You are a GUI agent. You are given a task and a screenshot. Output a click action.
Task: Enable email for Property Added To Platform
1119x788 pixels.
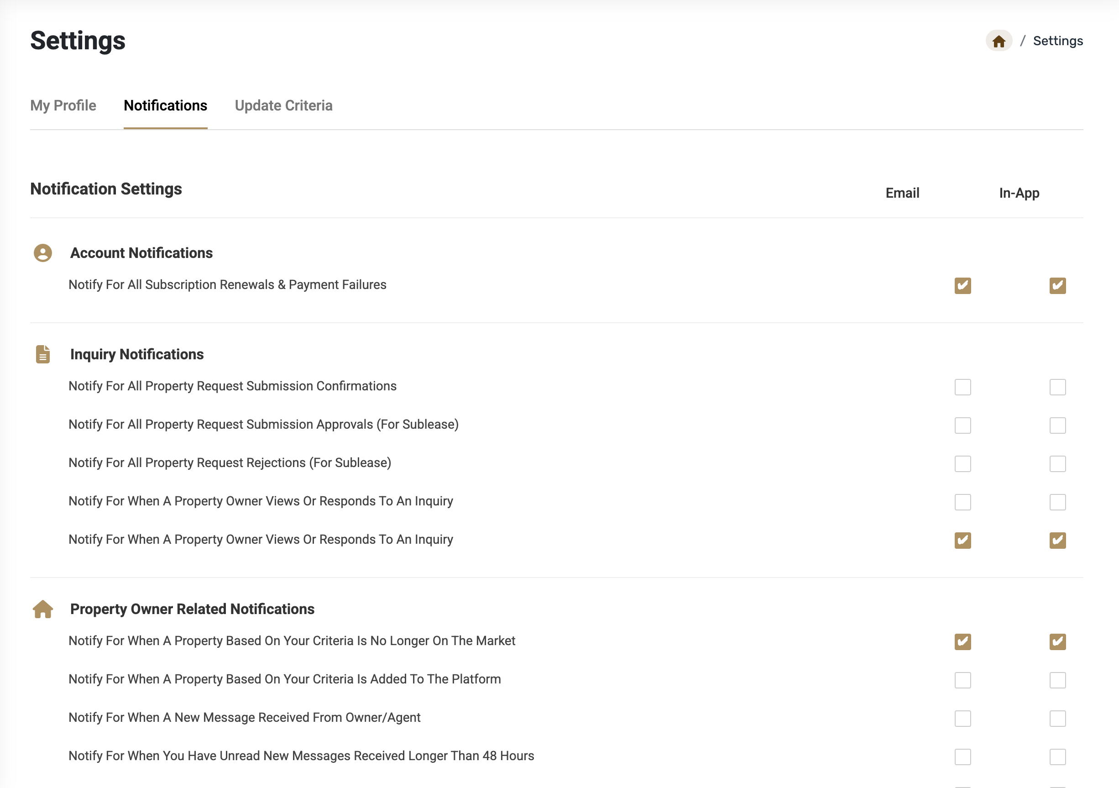[962, 680]
